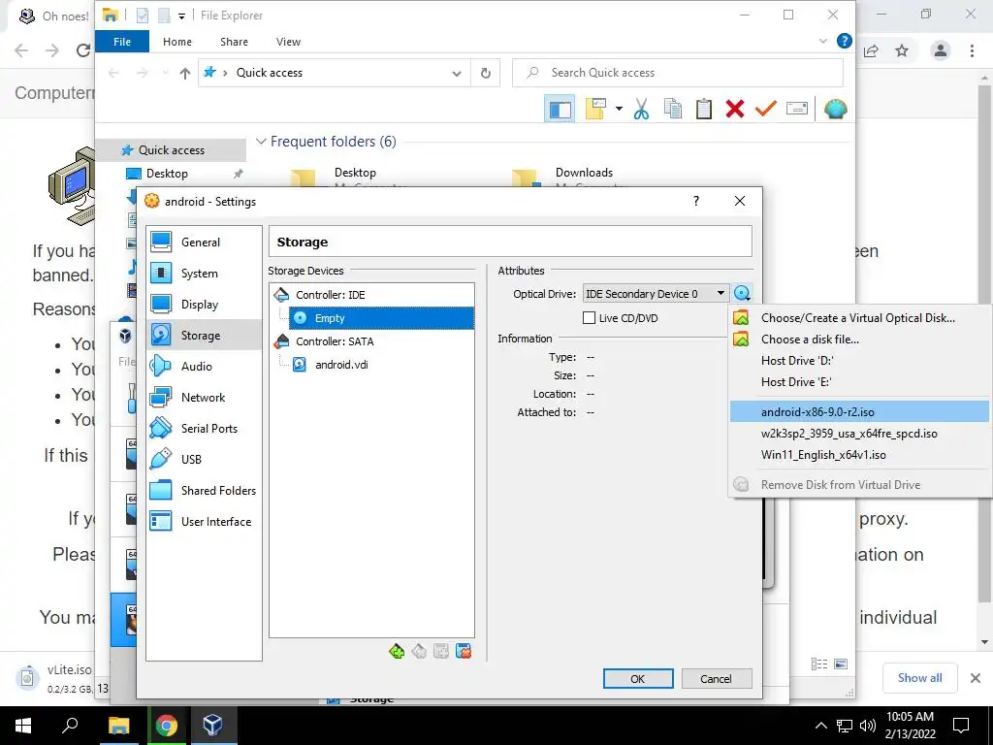This screenshot has width=993, height=745.
Task: Select android.vdi disk in the storage tree
Action: tap(341, 365)
